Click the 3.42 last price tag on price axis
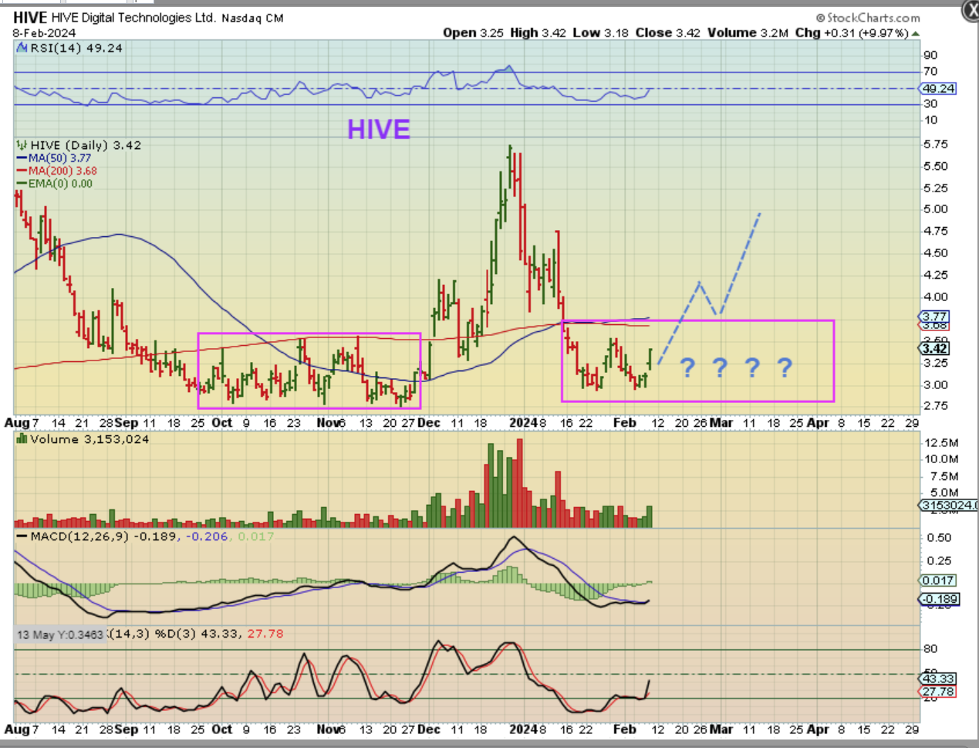This screenshot has height=748, width=979. (934, 348)
